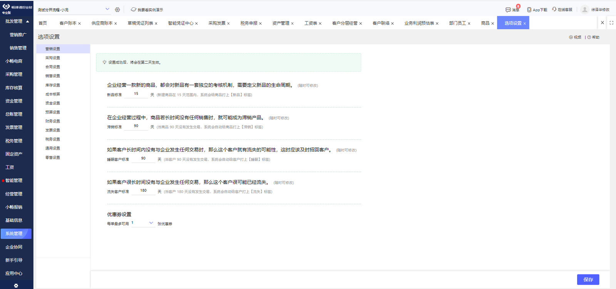Image resolution: width=616 pixels, height=289 pixels.
Task: Close the 供应商账本 tab
Action: coord(115,24)
